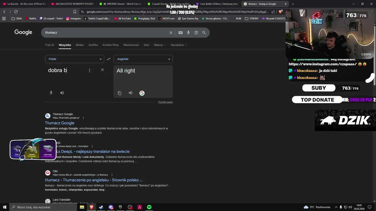Viewport: 376px width, 211px height.
Task: Start voice search with microphone icon
Action: [188, 33]
